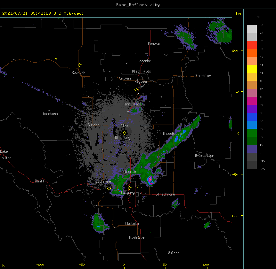Pick the dark green swatch above 10
This screenshot has height=269, width=276.
pyautogui.click(x=252, y=141)
